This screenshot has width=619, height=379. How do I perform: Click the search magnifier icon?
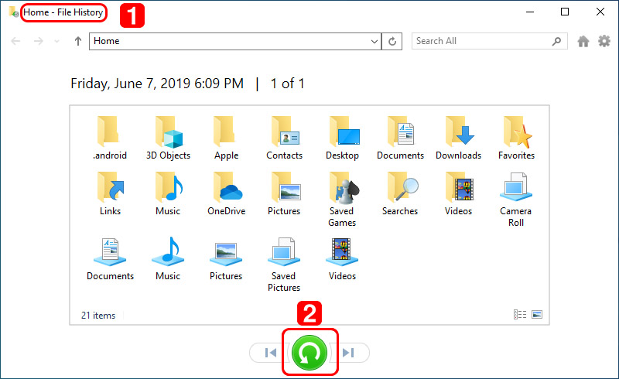click(556, 41)
